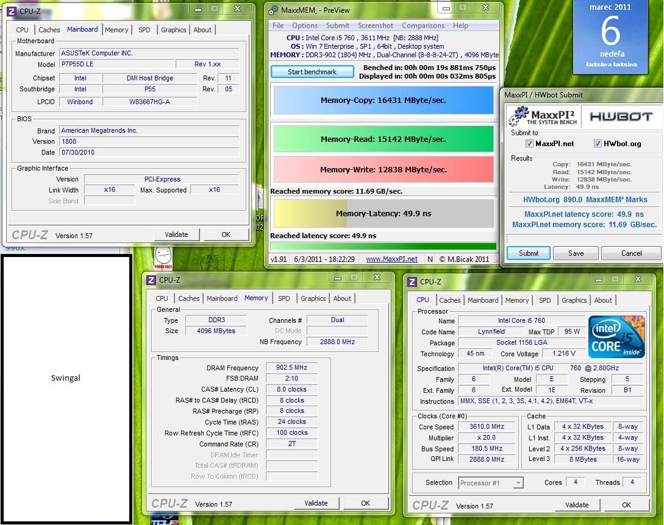The height and width of the screenshot is (525, 664).
Task: Click Submit in the HWbot Submit dialog
Action: point(529,253)
